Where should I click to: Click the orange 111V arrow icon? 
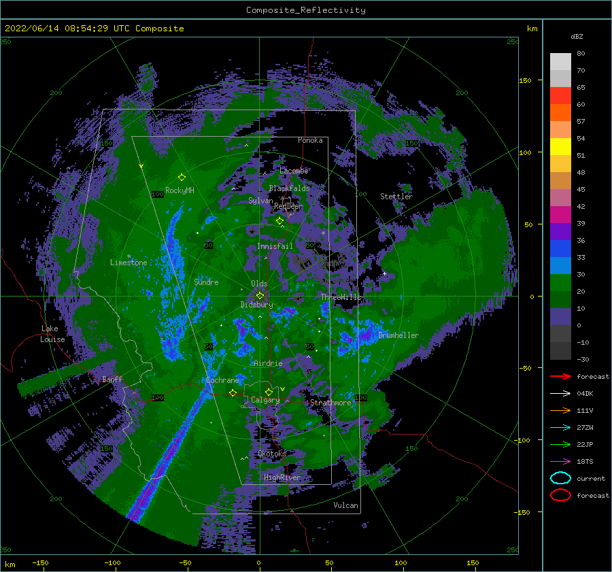(x=560, y=410)
